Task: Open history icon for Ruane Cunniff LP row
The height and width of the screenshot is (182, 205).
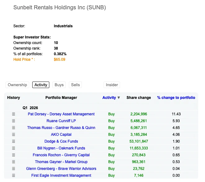Action: 13,121
